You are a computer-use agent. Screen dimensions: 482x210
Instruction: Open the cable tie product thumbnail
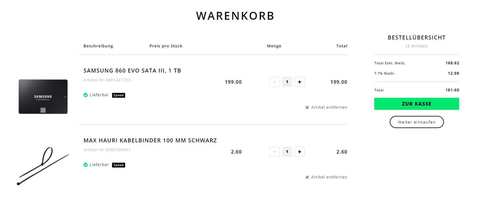tap(43, 166)
